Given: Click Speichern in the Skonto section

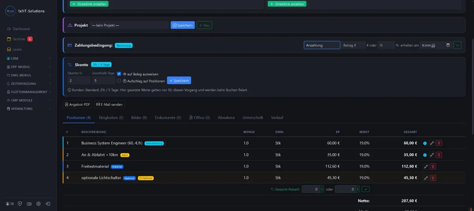Looking at the screenshot, I should click(x=179, y=81).
